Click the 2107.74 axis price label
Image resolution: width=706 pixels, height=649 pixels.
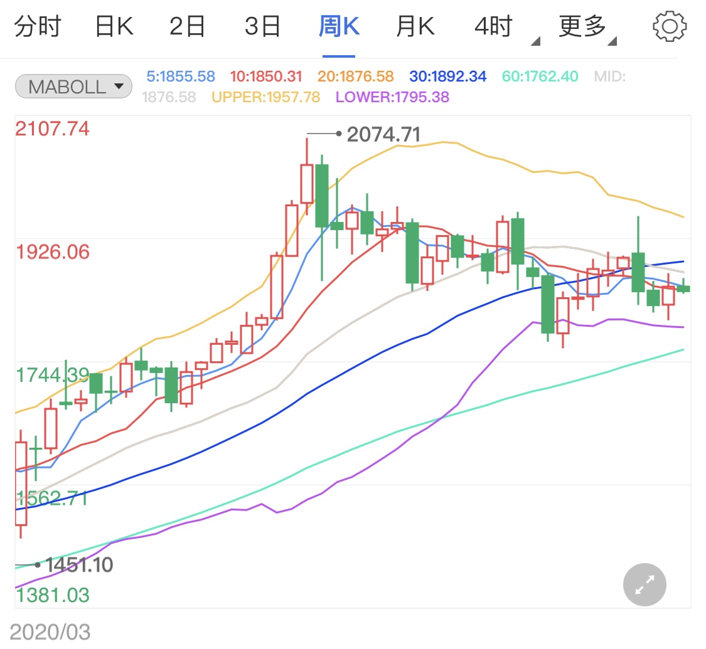(52, 129)
